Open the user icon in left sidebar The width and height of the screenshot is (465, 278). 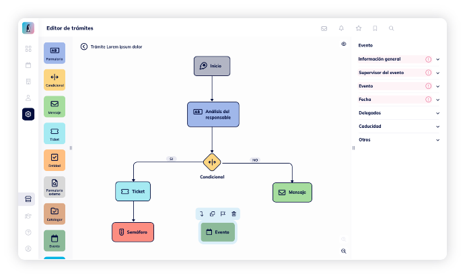point(28,98)
